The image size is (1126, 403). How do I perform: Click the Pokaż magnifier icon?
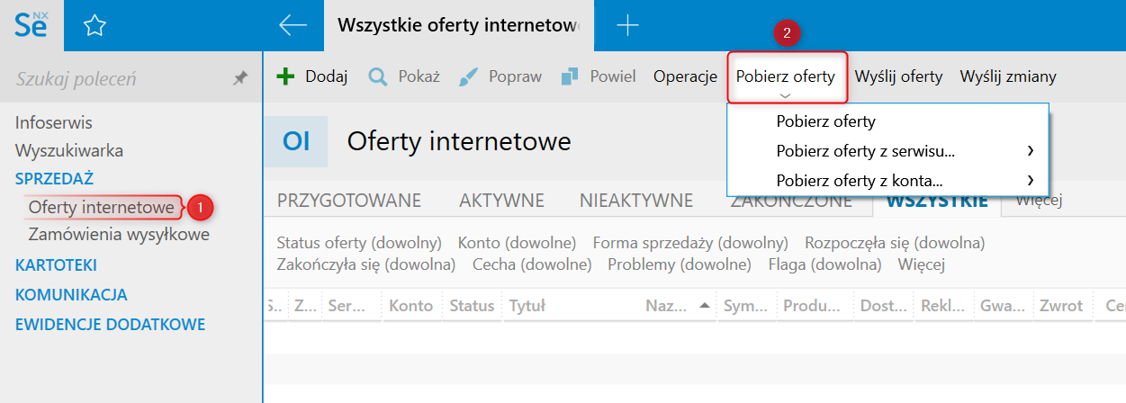click(x=378, y=76)
